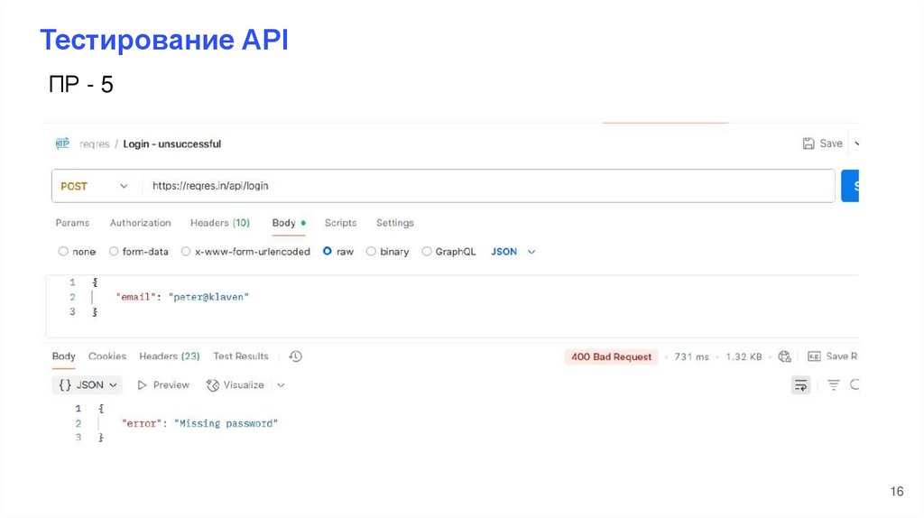Click the Save Response example icon
This screenshot has height=518, width=924.
coord(815,356)
